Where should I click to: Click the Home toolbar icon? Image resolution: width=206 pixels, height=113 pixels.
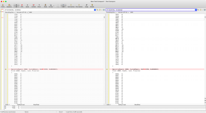click(x=3, y=6)
